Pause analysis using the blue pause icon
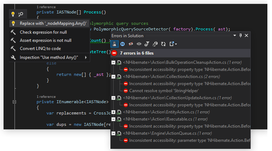 [x=123, y=44]
